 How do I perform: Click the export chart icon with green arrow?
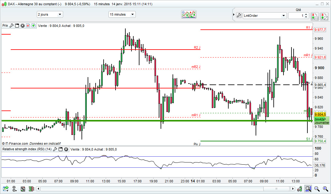(x=6, y=189)
